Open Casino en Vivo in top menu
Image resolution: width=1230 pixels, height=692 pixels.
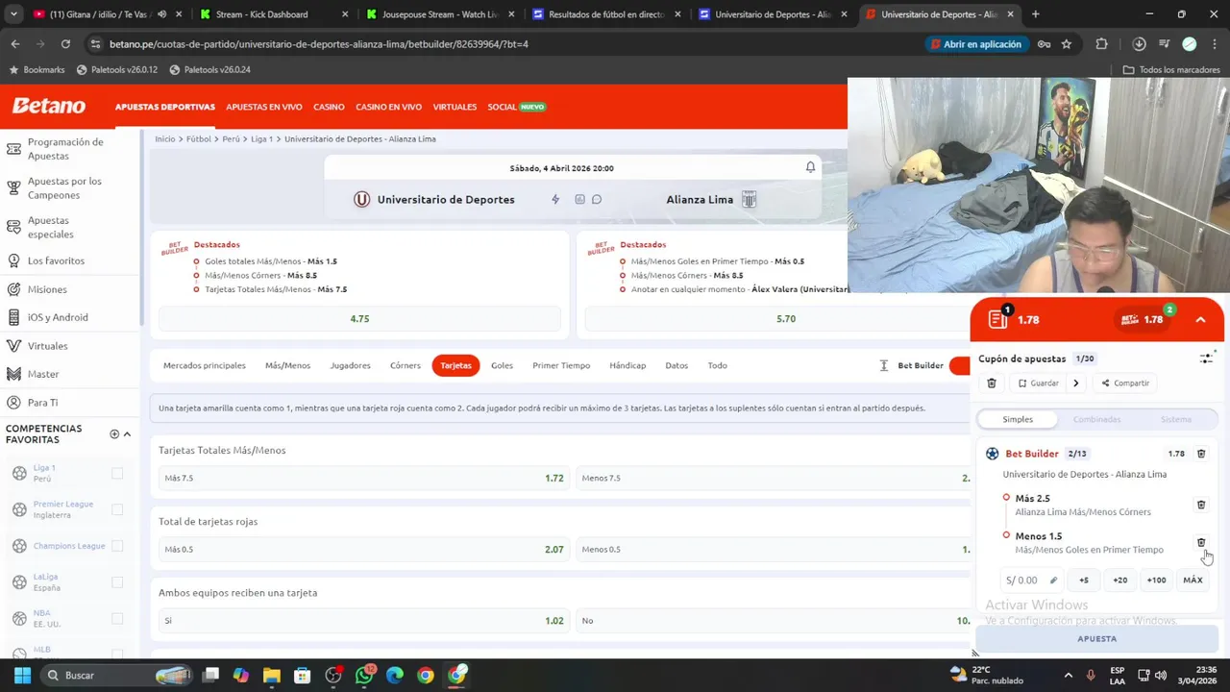[388, 107]
